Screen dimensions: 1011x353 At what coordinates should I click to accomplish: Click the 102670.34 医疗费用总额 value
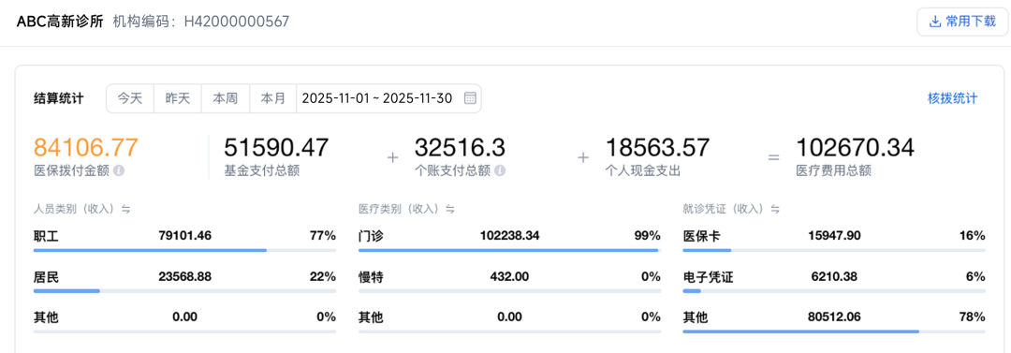pyautogui.click(x=855, y=148)
